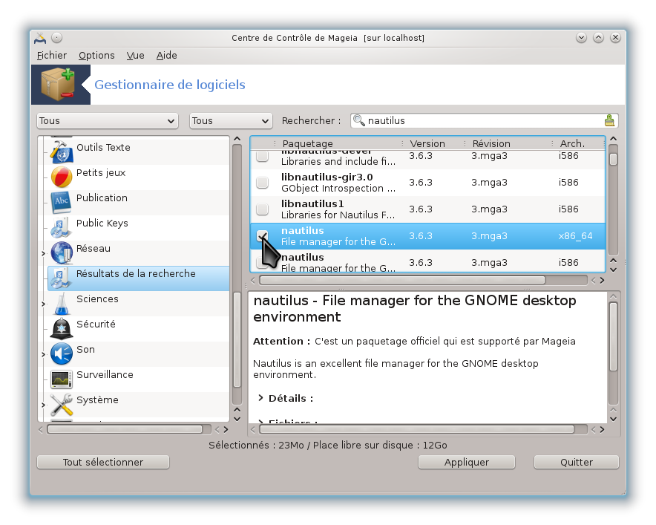Open the Vue menu
This screenshot has height=525, width=656.
(135, 55)
